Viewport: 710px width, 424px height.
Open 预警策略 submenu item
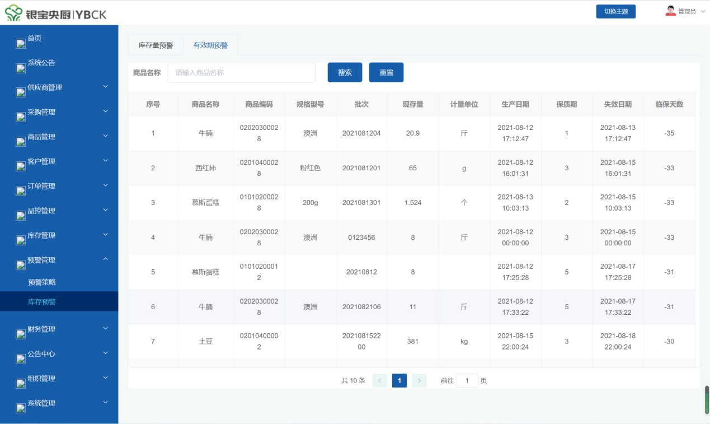point(42,282)
